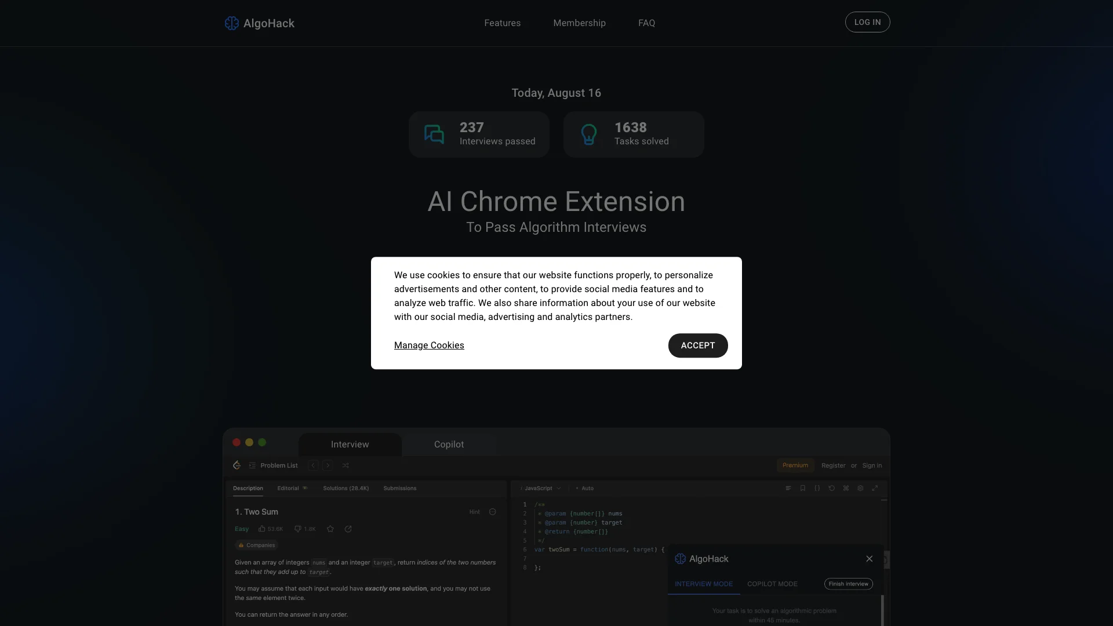Click the AlgoHack brain logo icon
Image resolution: width=1113 pixels, height=626 pixels.
232,22
